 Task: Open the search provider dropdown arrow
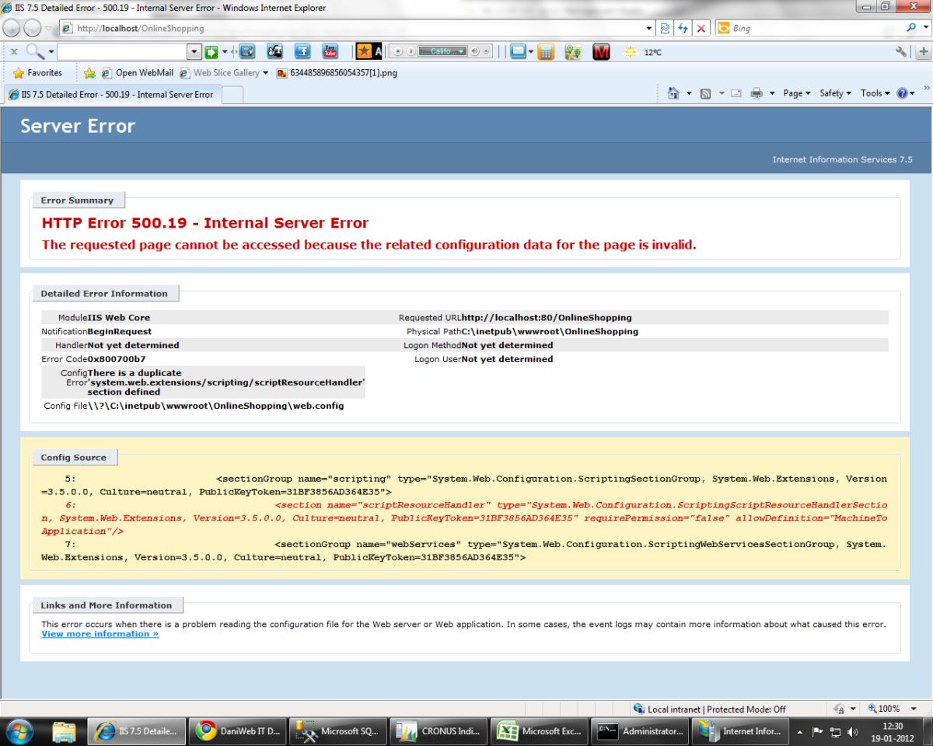pos(925,27)
